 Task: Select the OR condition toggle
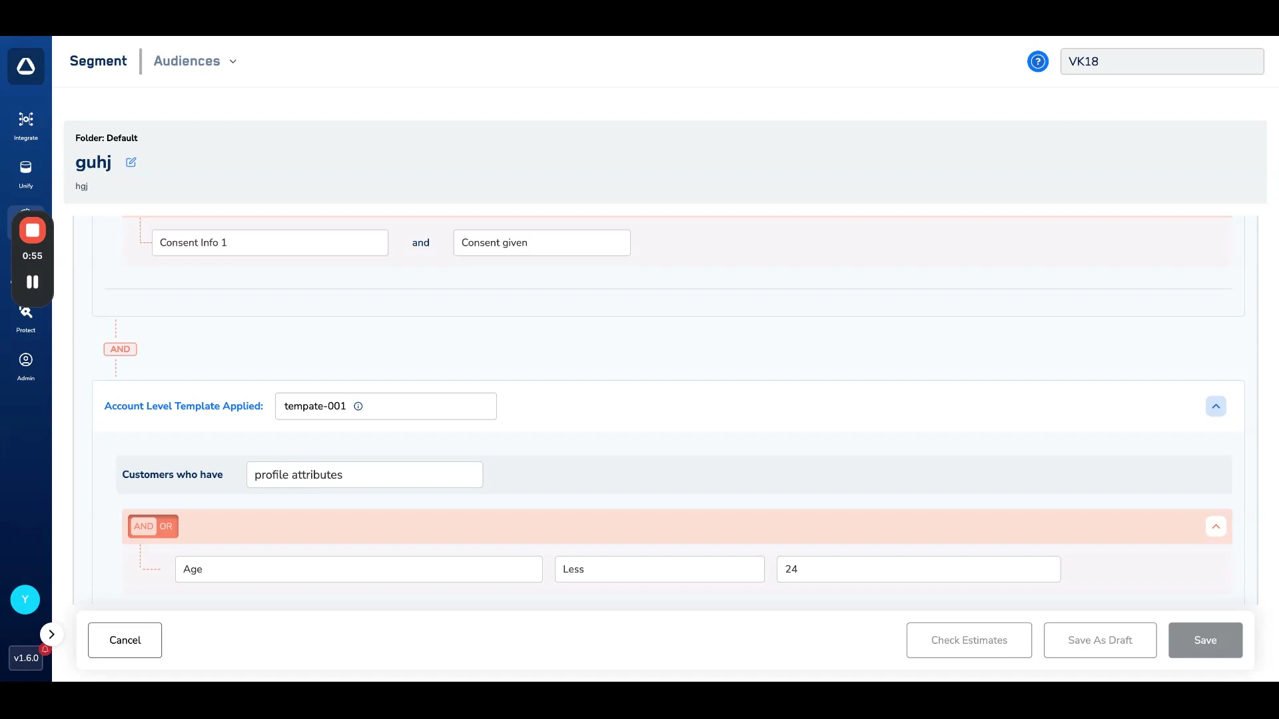click(x=166, y=527)
